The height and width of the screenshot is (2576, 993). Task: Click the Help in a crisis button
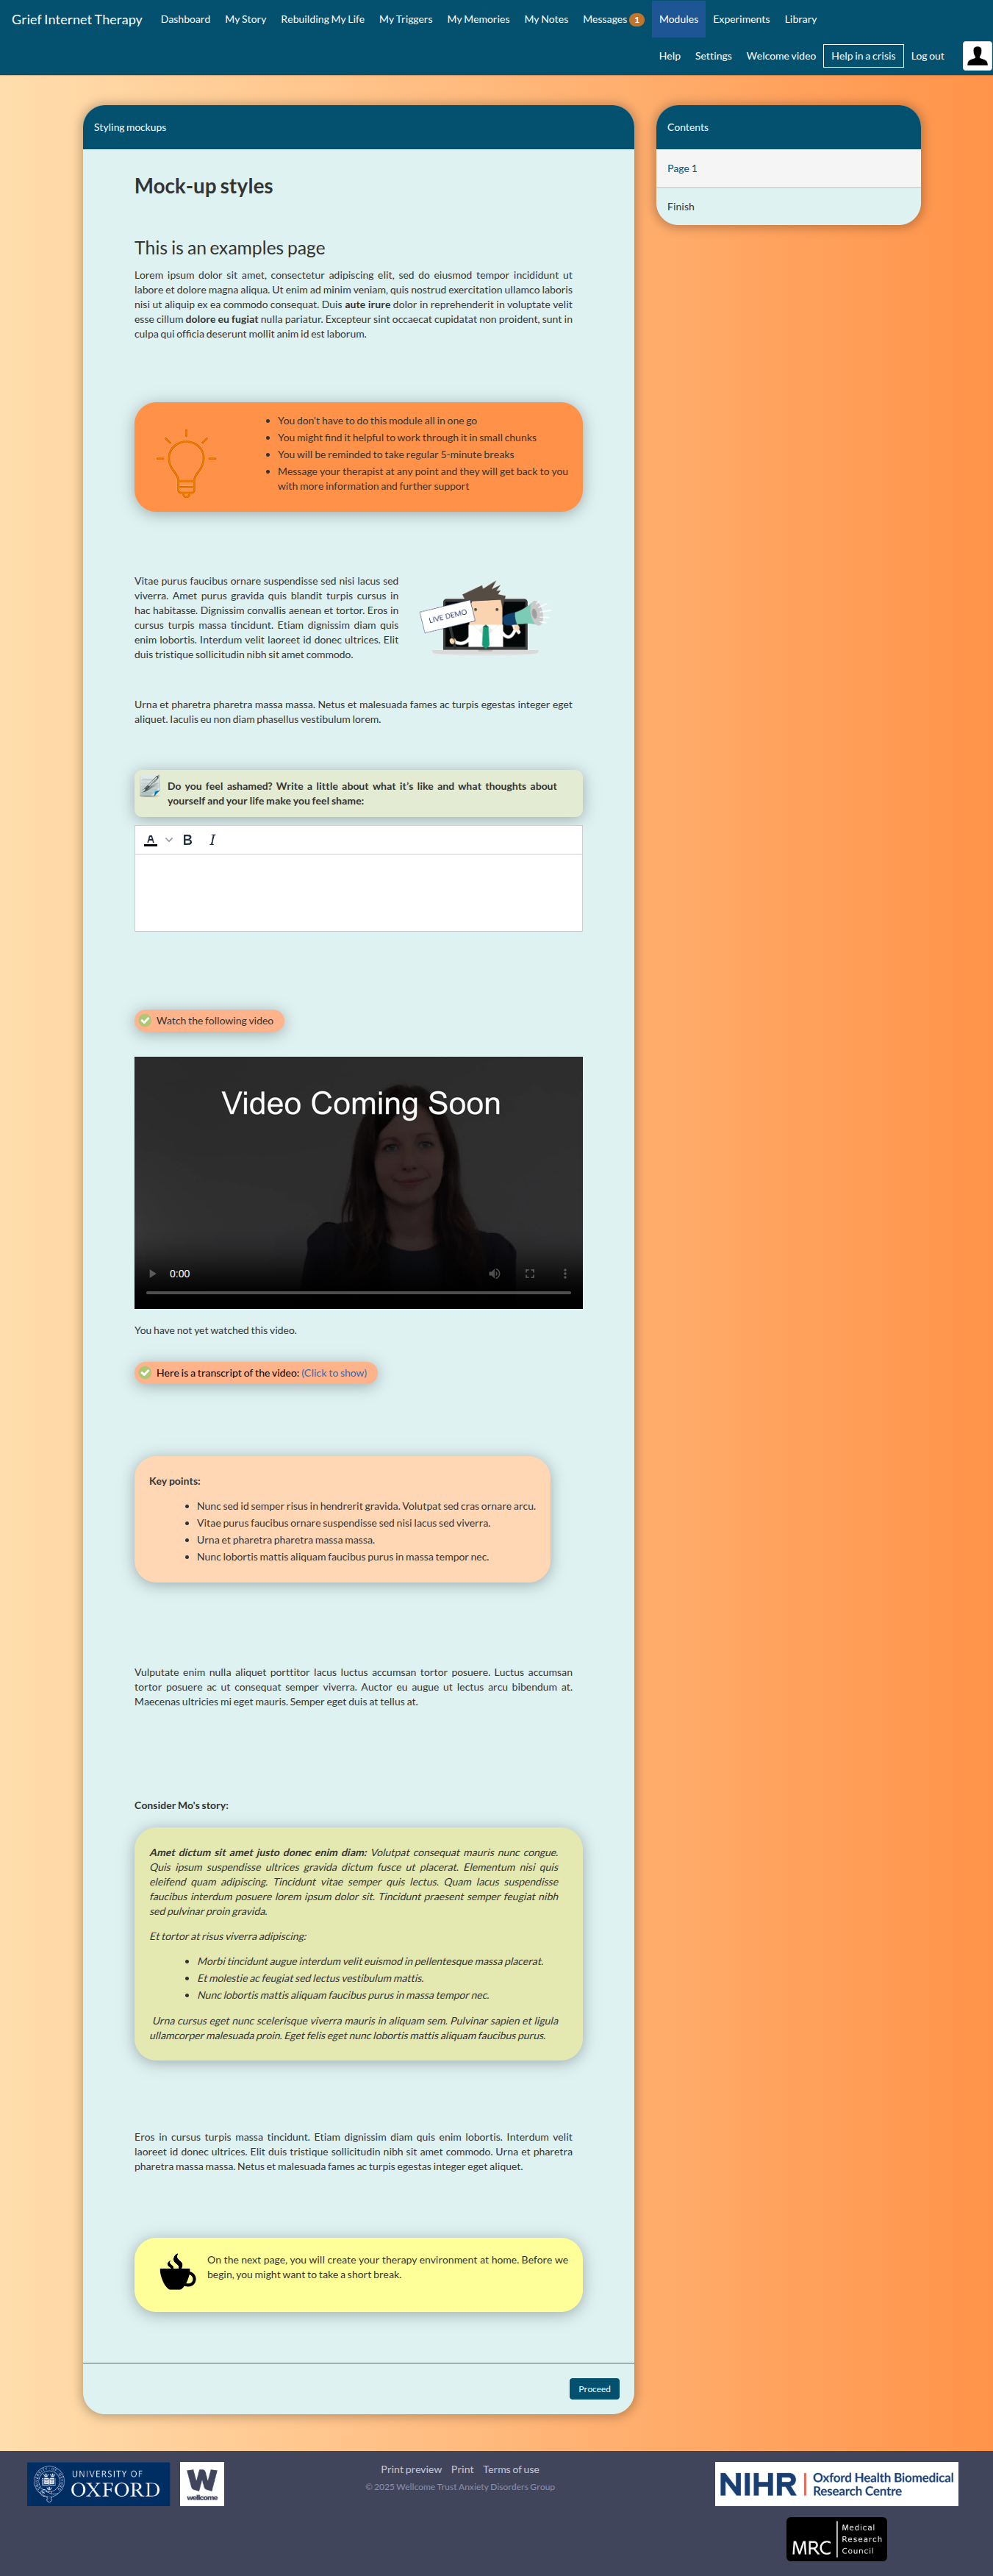point(862,56)
